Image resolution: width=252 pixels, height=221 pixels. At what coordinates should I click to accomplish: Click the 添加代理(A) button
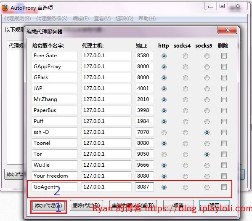click(x=48, y=205)
